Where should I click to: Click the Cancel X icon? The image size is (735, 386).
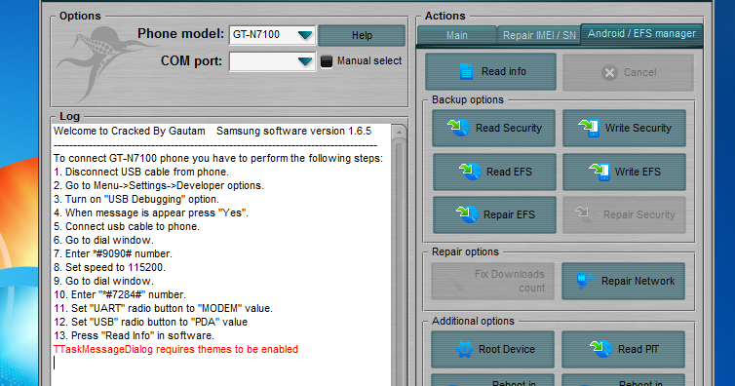(609, 72)
